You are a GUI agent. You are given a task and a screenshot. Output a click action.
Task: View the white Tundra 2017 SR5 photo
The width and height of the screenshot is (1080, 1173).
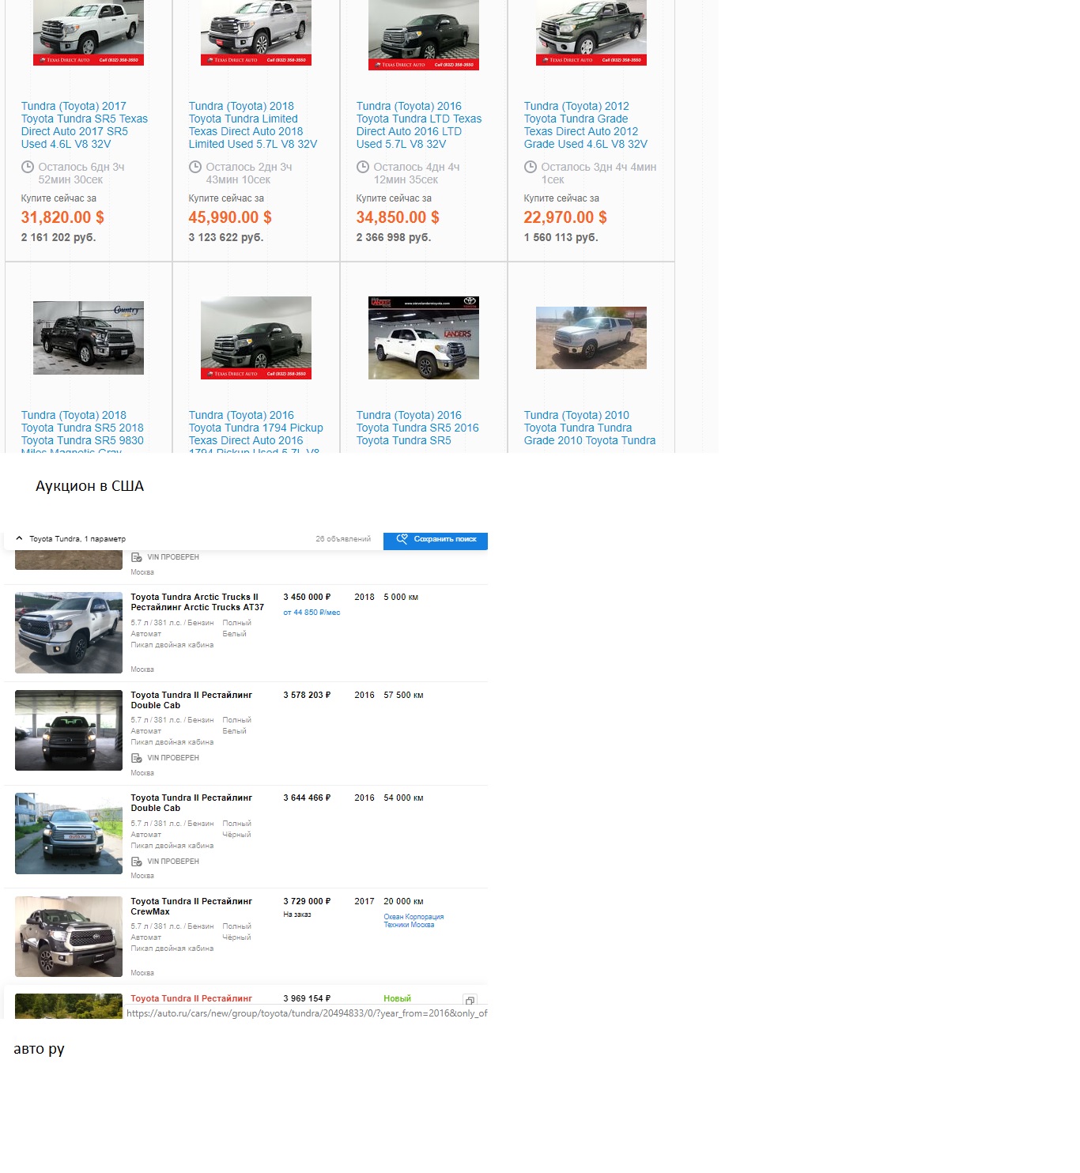(89, 32)
